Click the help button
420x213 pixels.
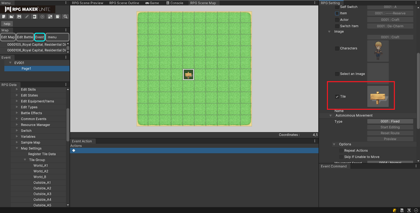pyautogui.click(x=7, y=24)
